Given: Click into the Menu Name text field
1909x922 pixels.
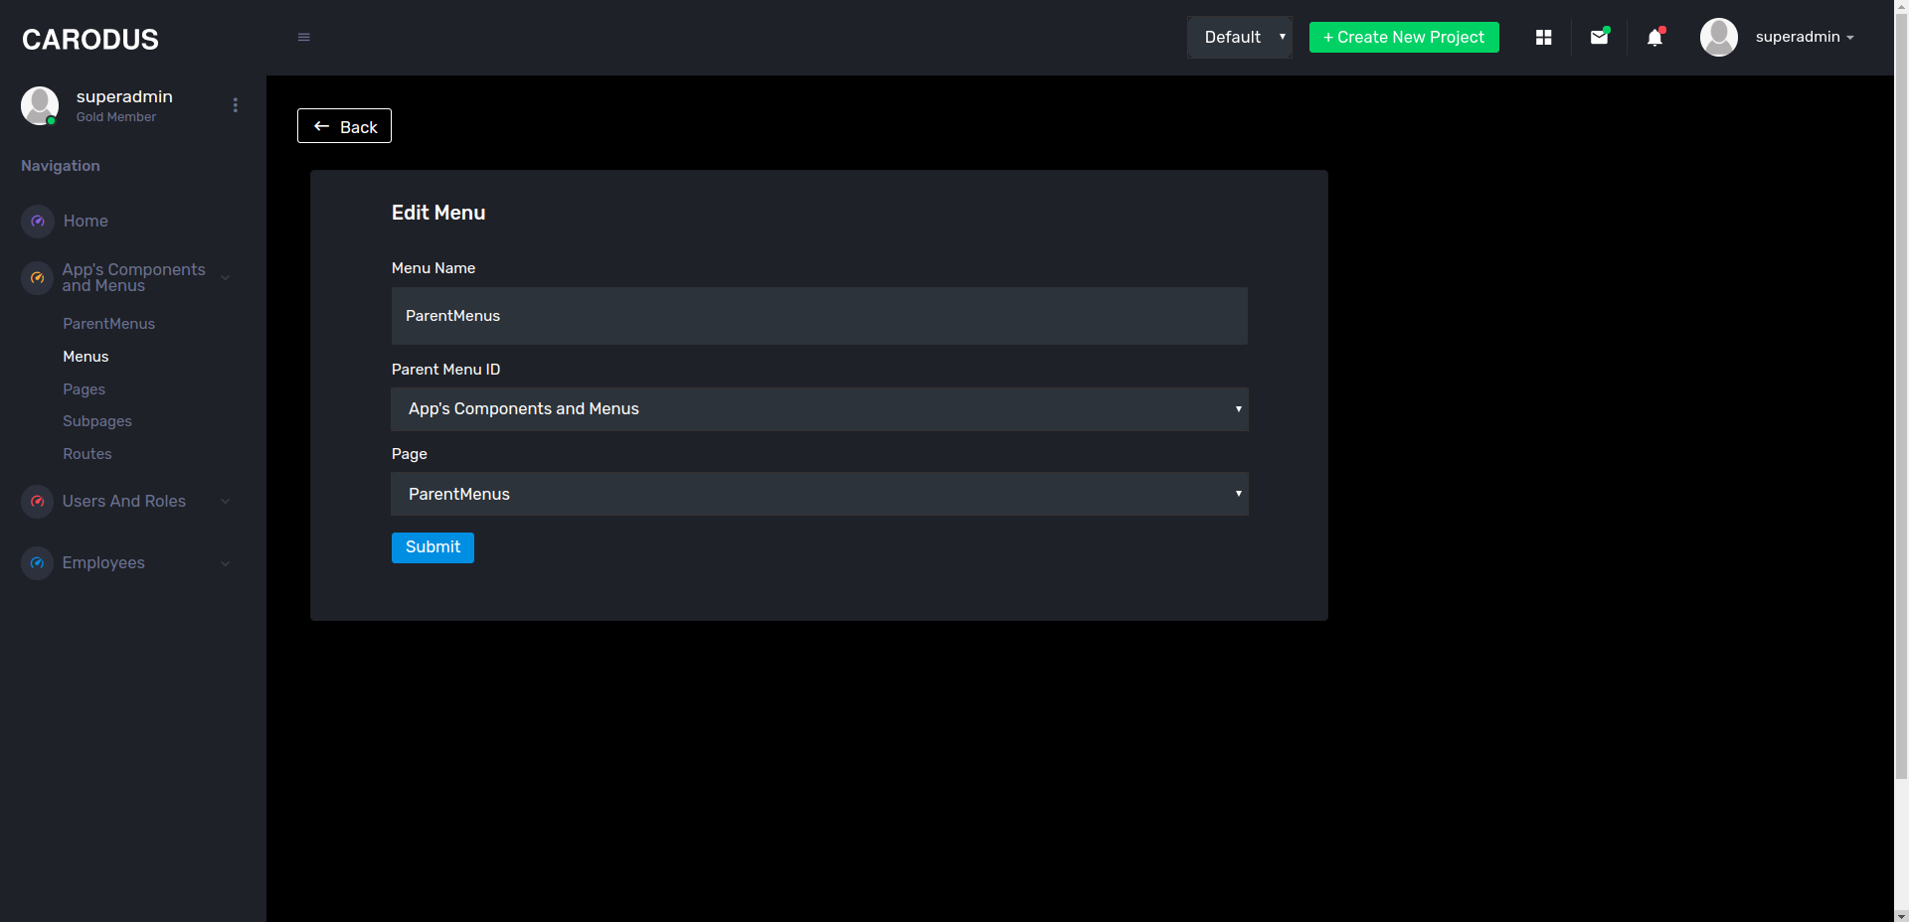Looking at the screenshot, I should [x=819, y=316].
